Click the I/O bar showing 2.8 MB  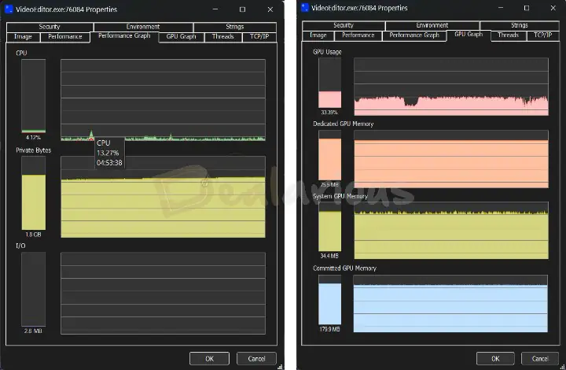click(34, 290)
